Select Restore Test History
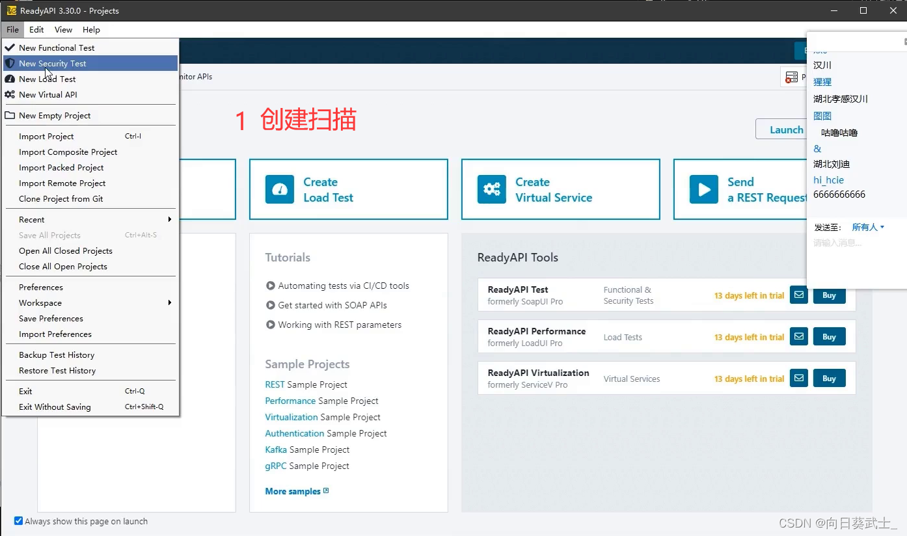Image resolution: width=907 pixels, height=536 pixels. point(90,370)
